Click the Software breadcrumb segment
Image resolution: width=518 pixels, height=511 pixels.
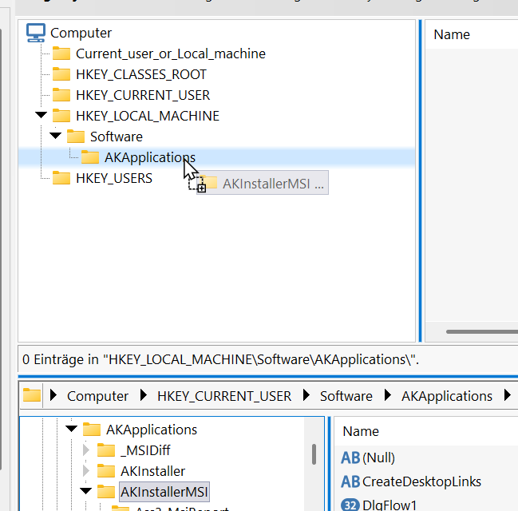pyautogui.click(x=346, y=396)
